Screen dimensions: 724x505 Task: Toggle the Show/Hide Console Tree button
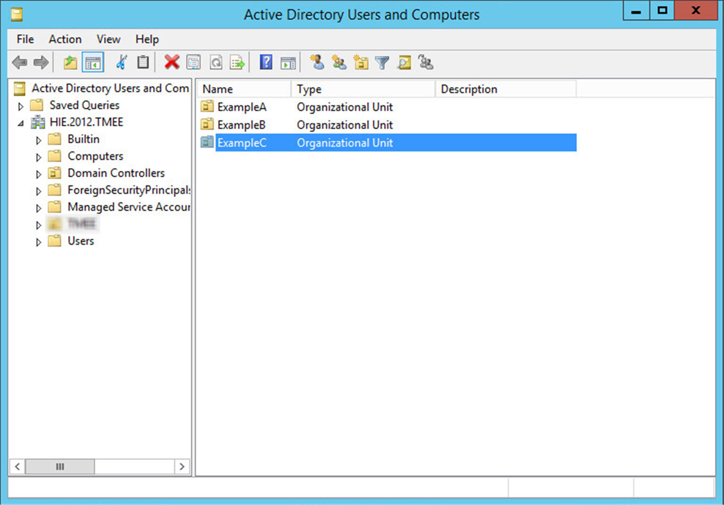pos(92,62)
